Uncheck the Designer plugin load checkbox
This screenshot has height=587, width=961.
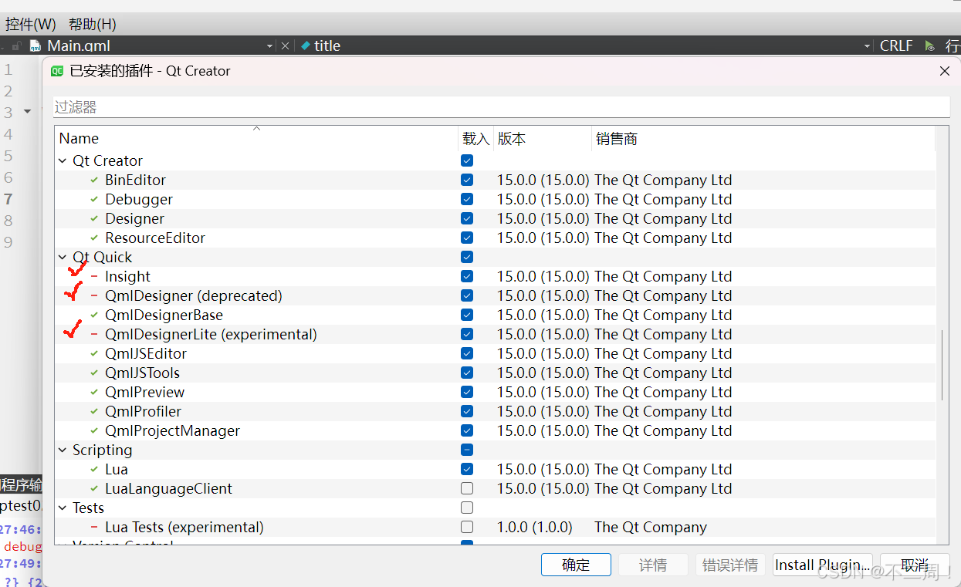[x=466, y=218]
